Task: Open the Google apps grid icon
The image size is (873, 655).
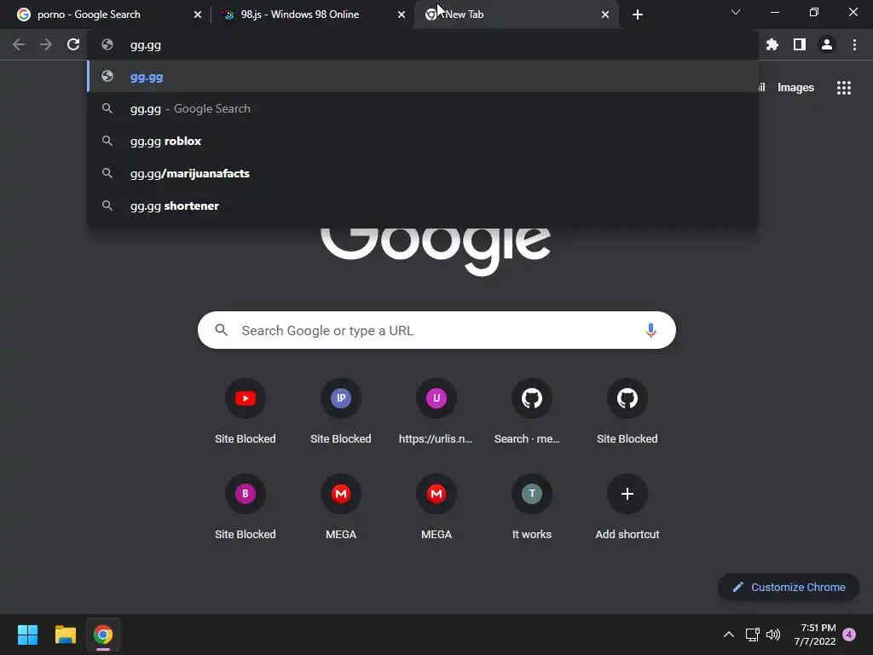Action: [844, 88]
